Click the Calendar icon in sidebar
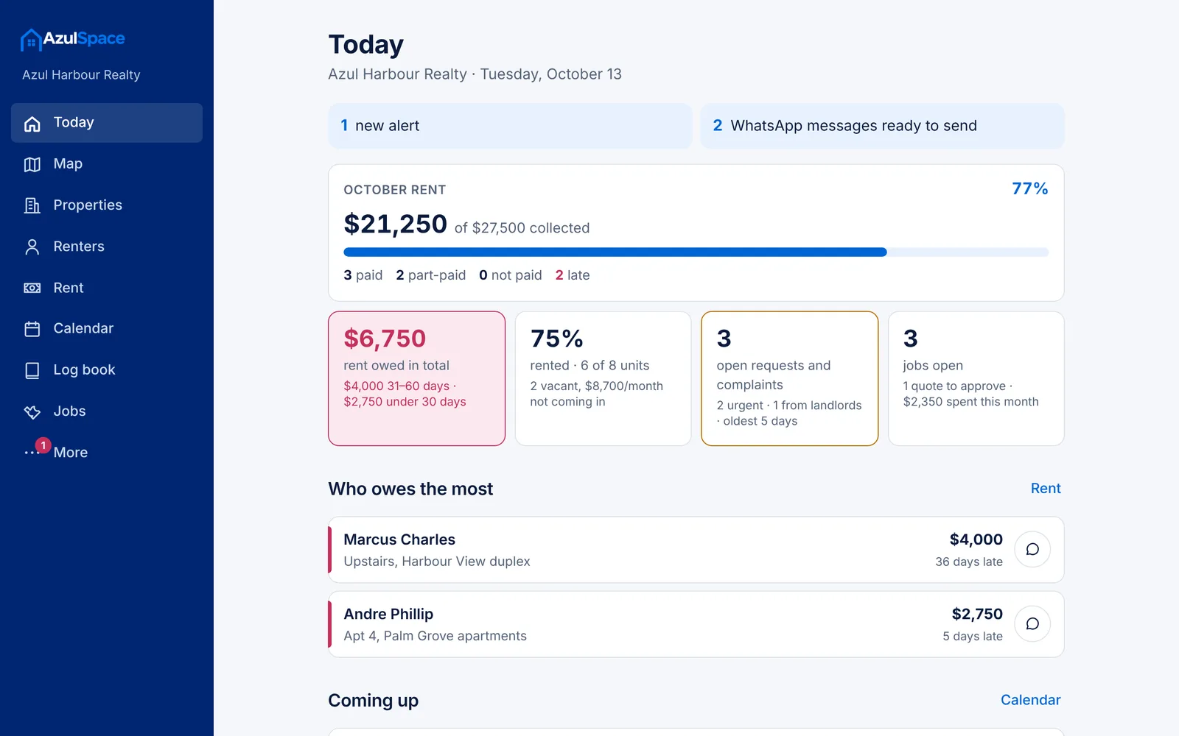Viewport: 1179px width, 736px height. [32, 329]
